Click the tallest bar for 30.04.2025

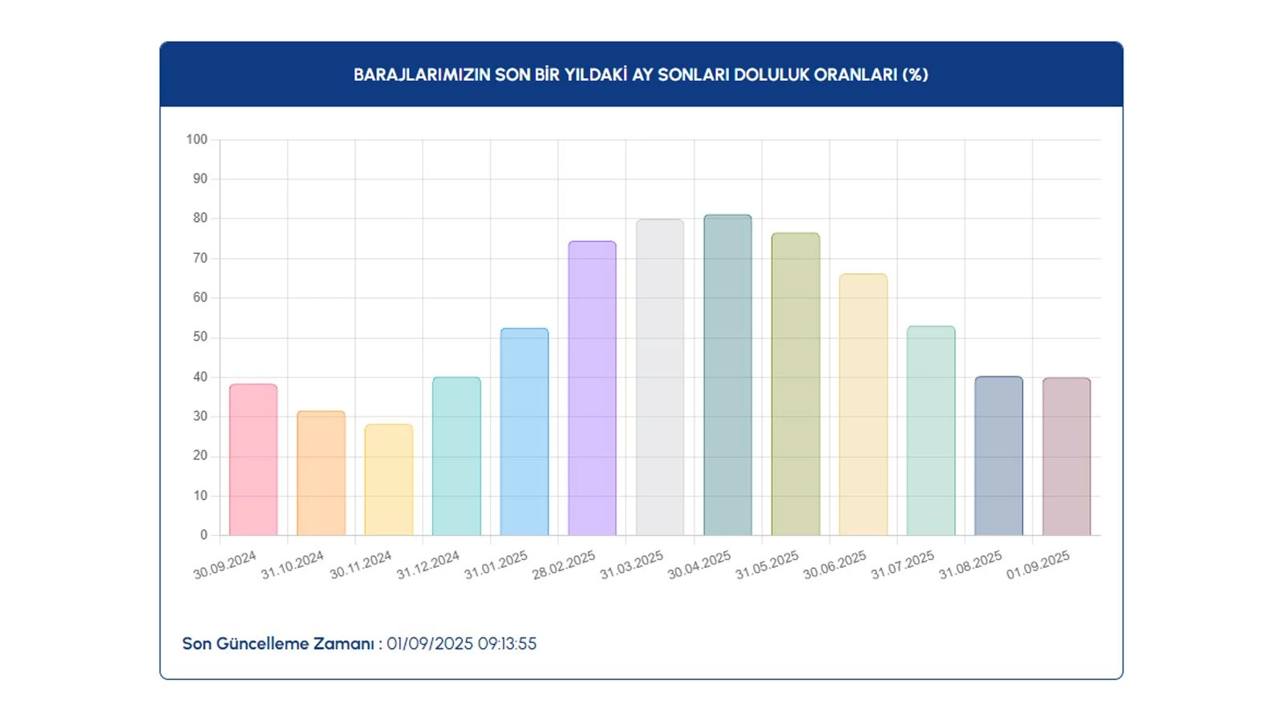tap(727, 375)
